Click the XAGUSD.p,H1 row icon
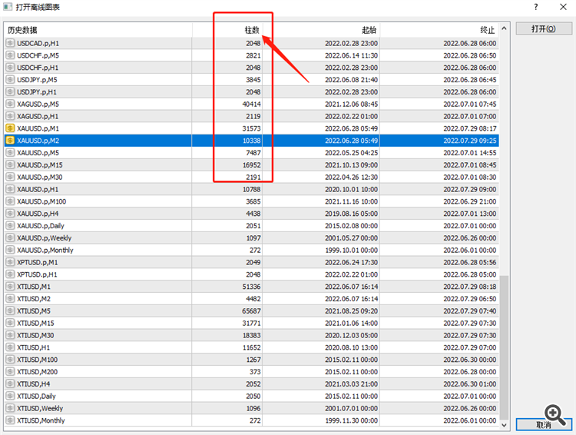 10,116
